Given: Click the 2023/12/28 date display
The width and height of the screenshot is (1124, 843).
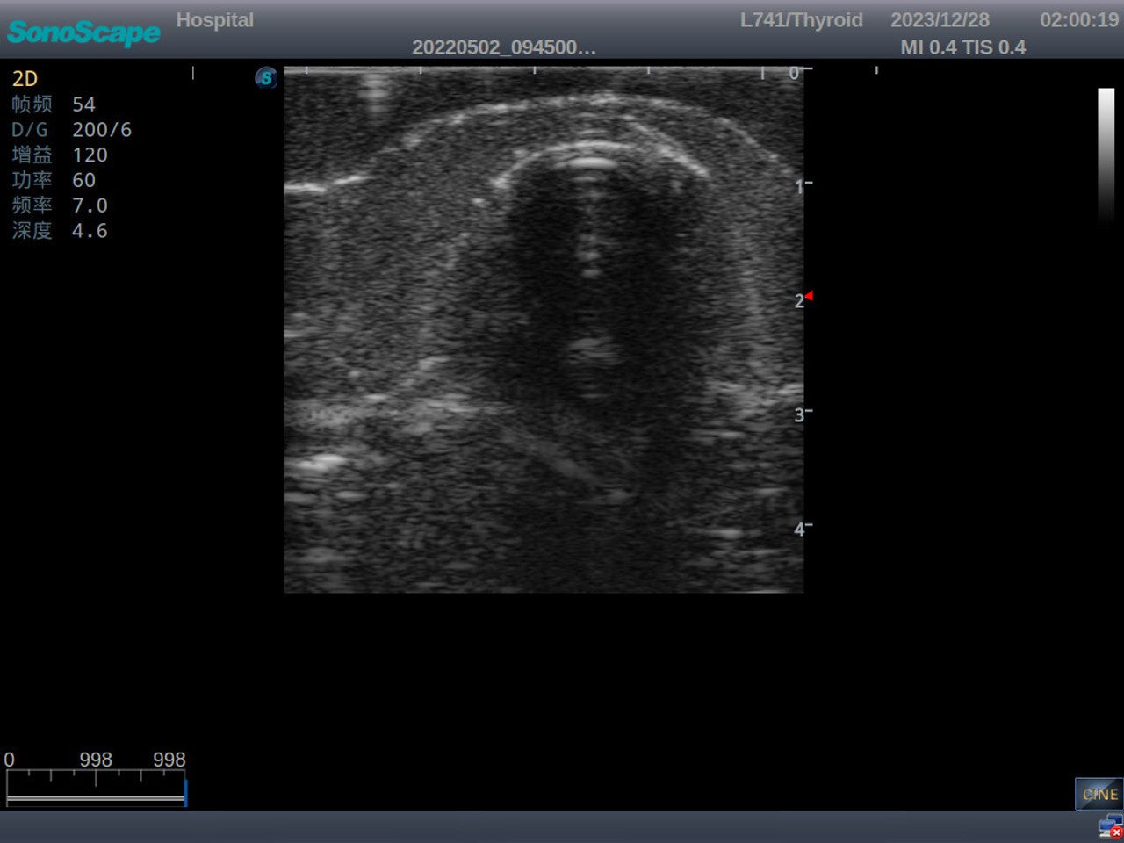Looking at the screenshot, I should [x=940, y=19].
